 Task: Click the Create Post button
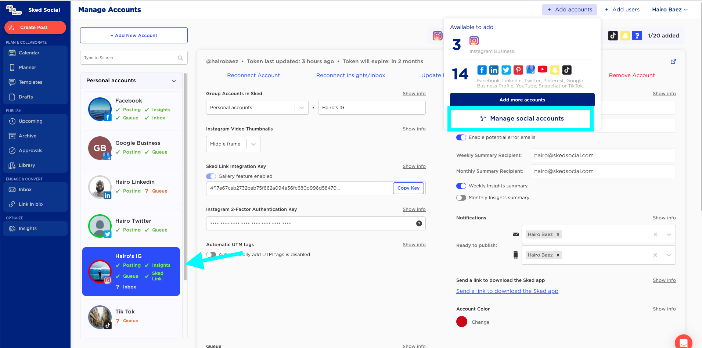tap(35, 28)
